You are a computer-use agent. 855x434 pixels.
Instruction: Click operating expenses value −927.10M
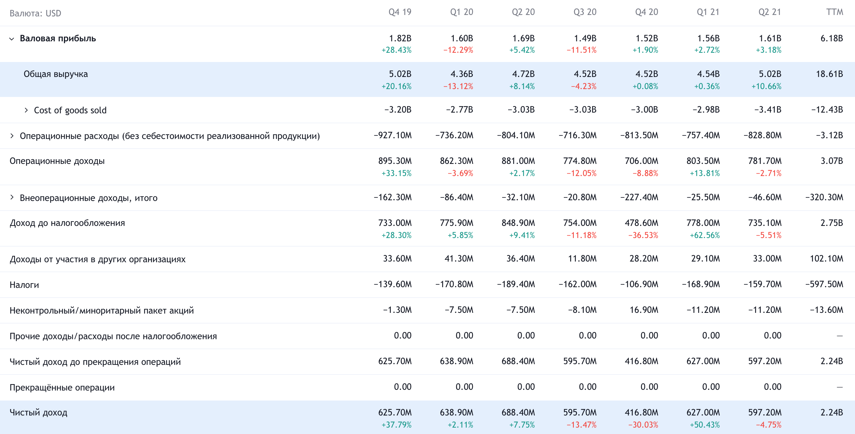click(393, 135)
